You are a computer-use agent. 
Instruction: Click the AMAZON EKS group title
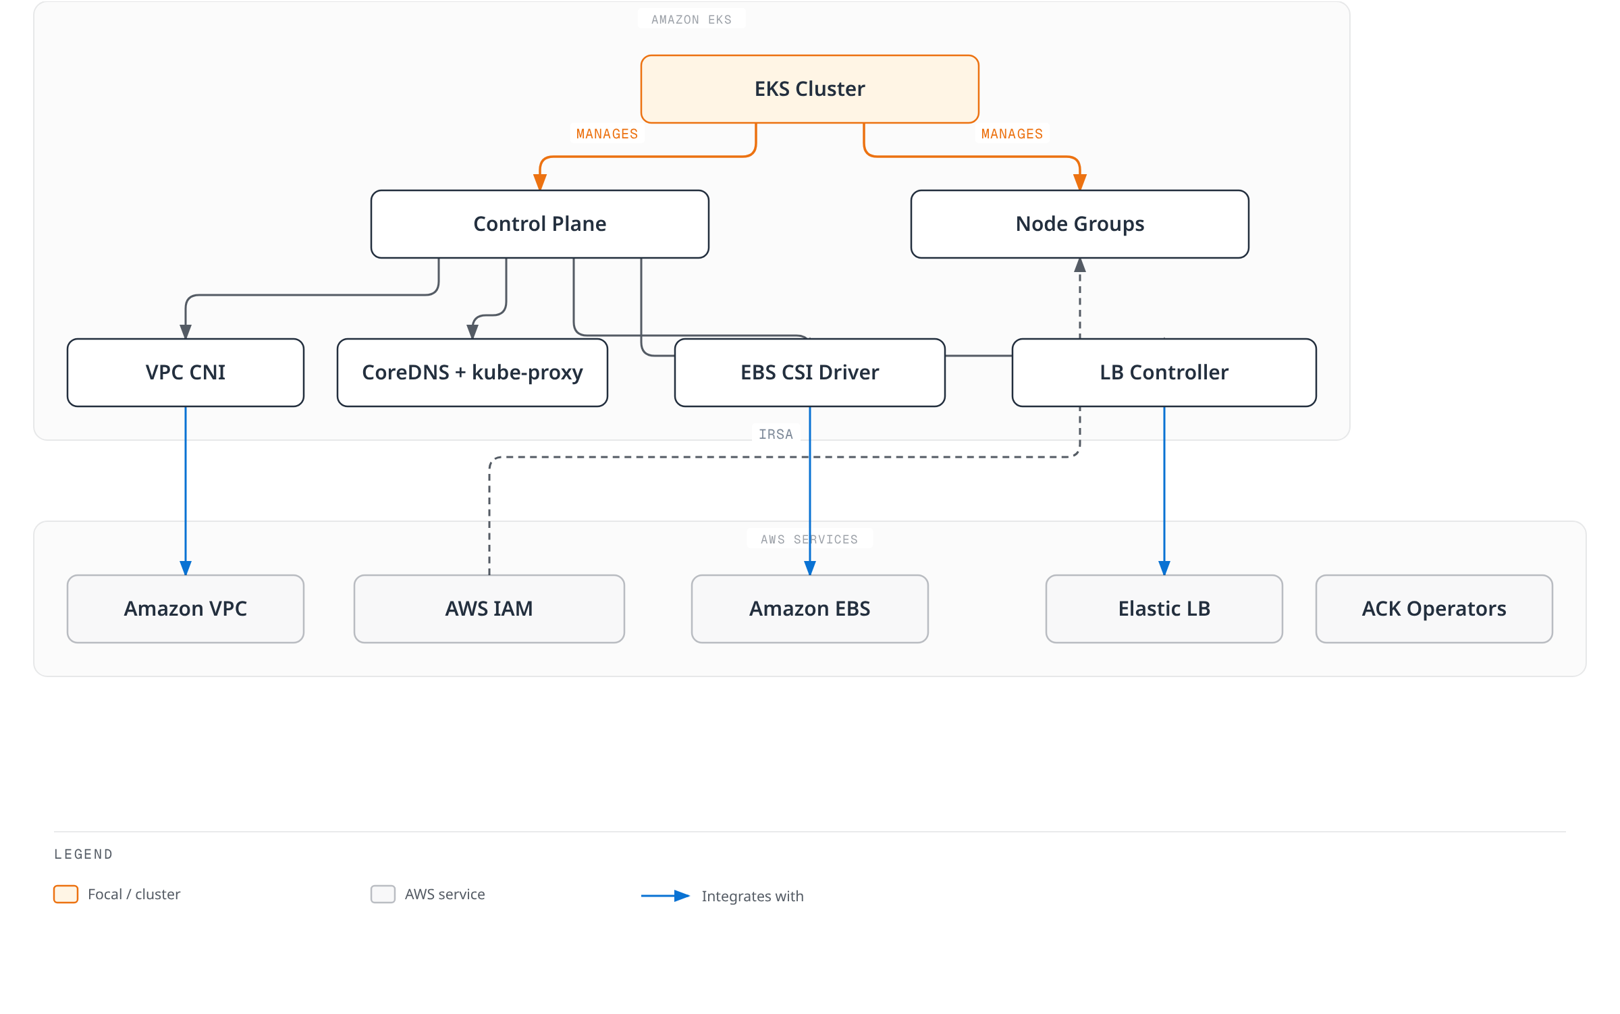(x=691, y=20)
